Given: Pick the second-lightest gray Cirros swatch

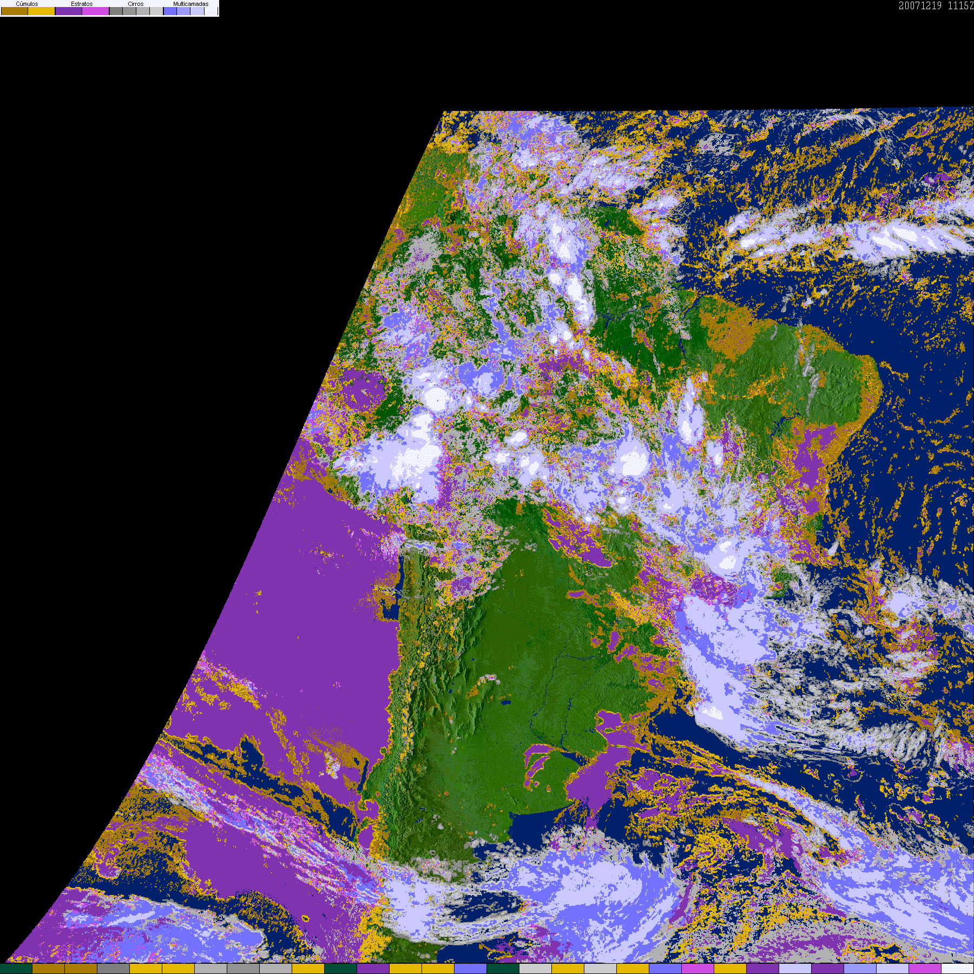Looking at the screenshot, I should (x=143, y=11).
